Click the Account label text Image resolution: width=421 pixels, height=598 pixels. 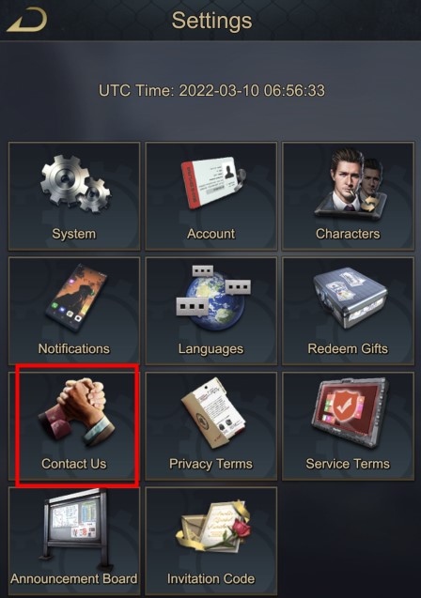tap(210, 234)
